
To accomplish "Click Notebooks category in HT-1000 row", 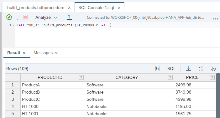I will coord(129,107).
